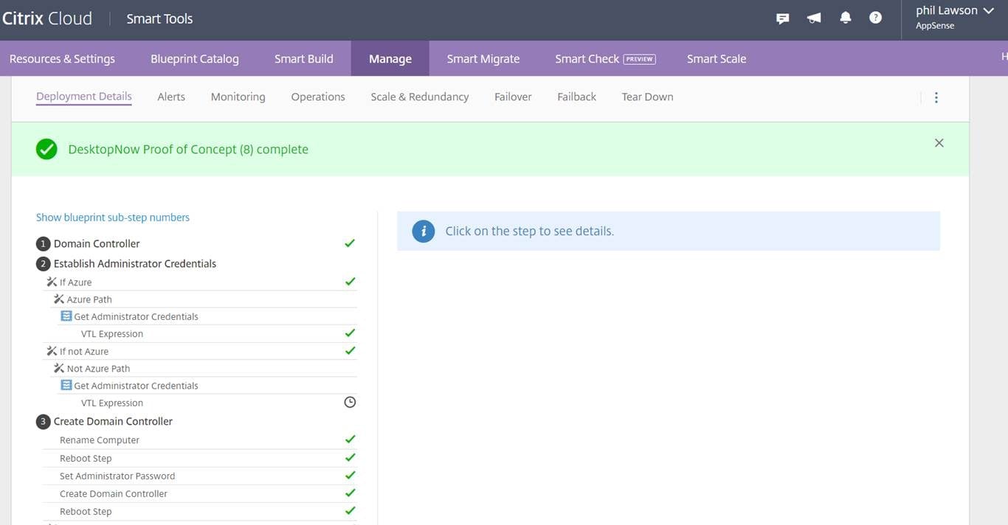The image size is (1008, 525).
Task: Click the step 3 number badge
Action: [x=43, y=422]
